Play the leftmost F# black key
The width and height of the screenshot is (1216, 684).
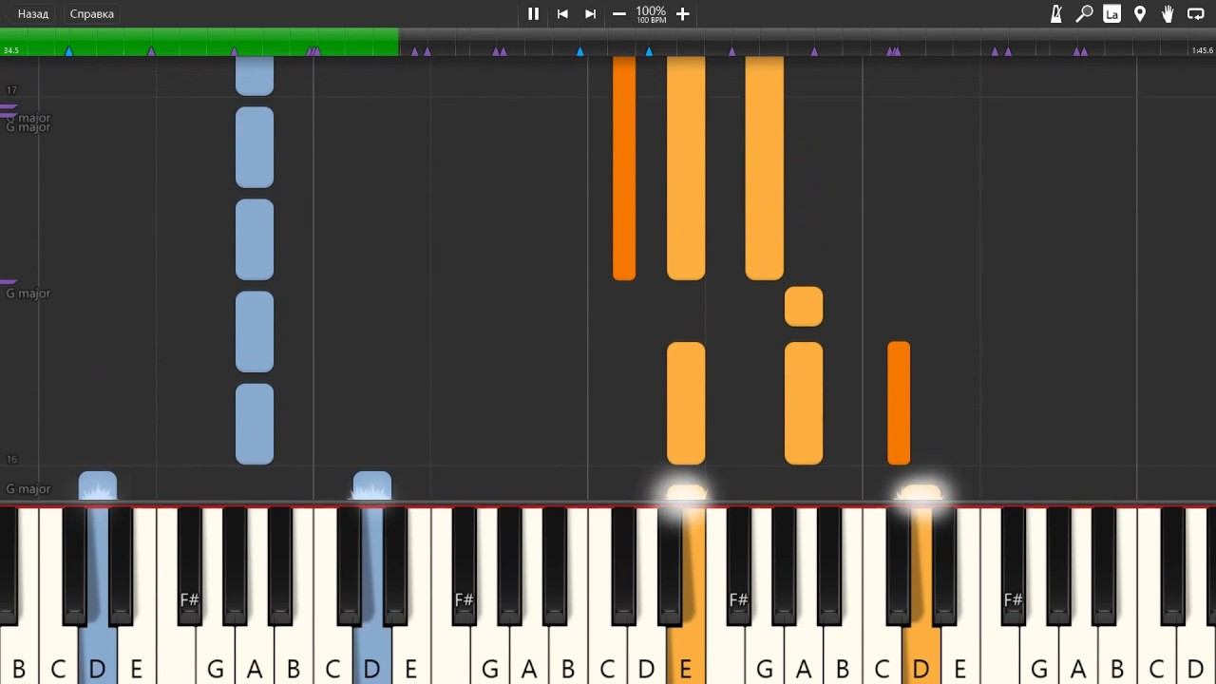[x=189, y=565]
